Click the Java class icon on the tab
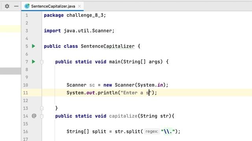Viewport: 252px width, 141px height. 27,6
